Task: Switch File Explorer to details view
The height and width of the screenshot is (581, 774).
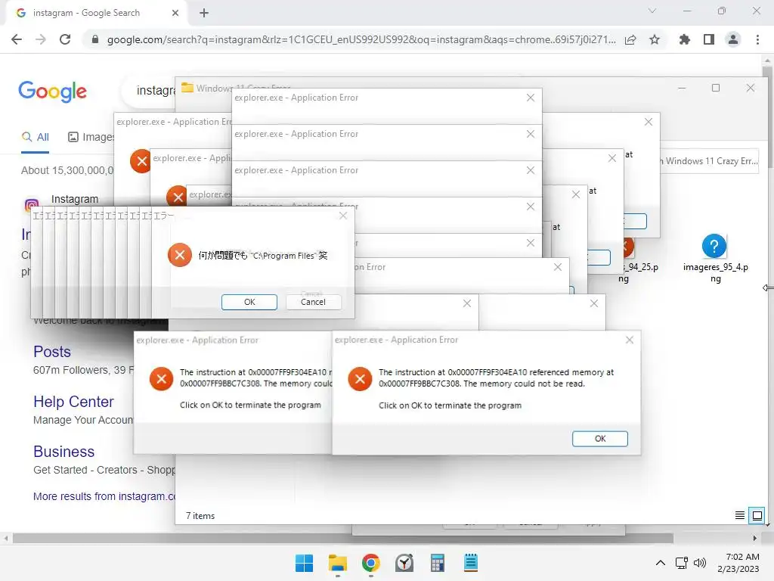Action: [x=739, y=516]
